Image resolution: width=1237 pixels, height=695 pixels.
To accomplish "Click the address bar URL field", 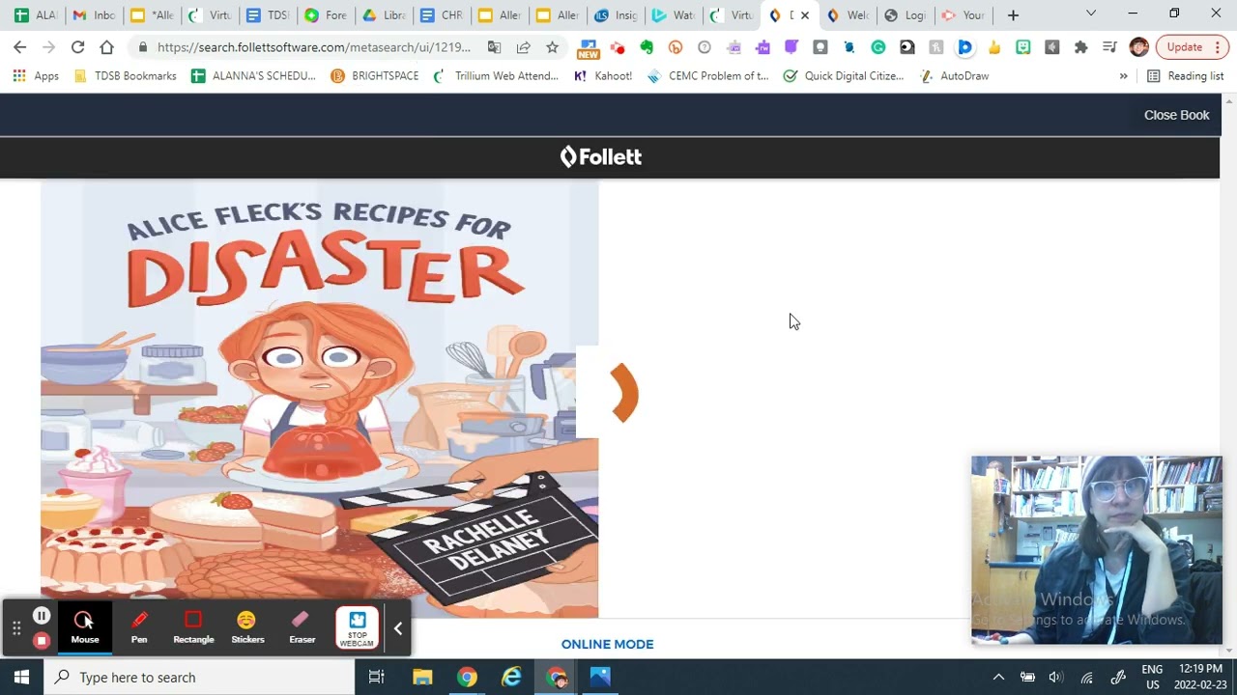I will 313,46.
